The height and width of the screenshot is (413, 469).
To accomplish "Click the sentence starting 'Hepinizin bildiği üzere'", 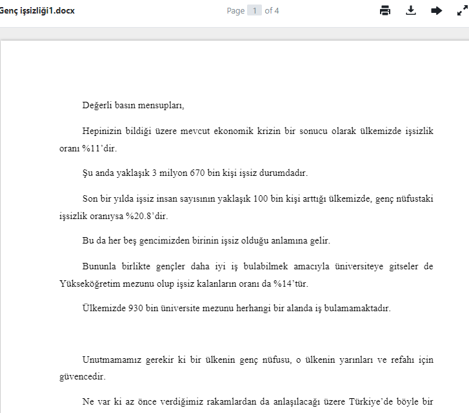I will [x=257, y=131].
